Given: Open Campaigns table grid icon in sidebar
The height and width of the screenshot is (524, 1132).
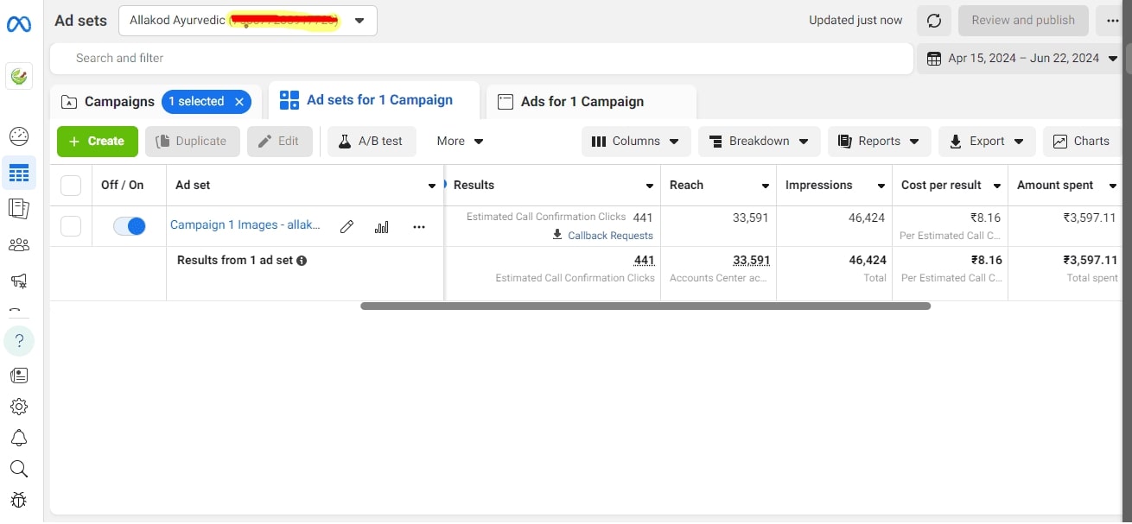Looking at the screenshot, I should coord(19,174).
